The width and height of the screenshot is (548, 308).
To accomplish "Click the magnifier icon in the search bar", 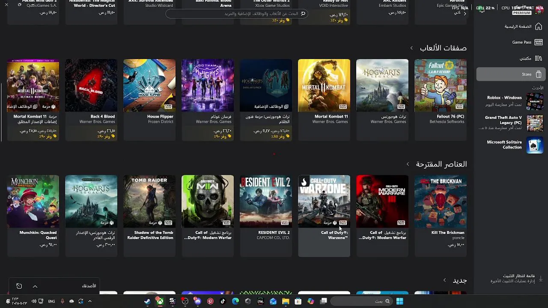I will 303,14.
